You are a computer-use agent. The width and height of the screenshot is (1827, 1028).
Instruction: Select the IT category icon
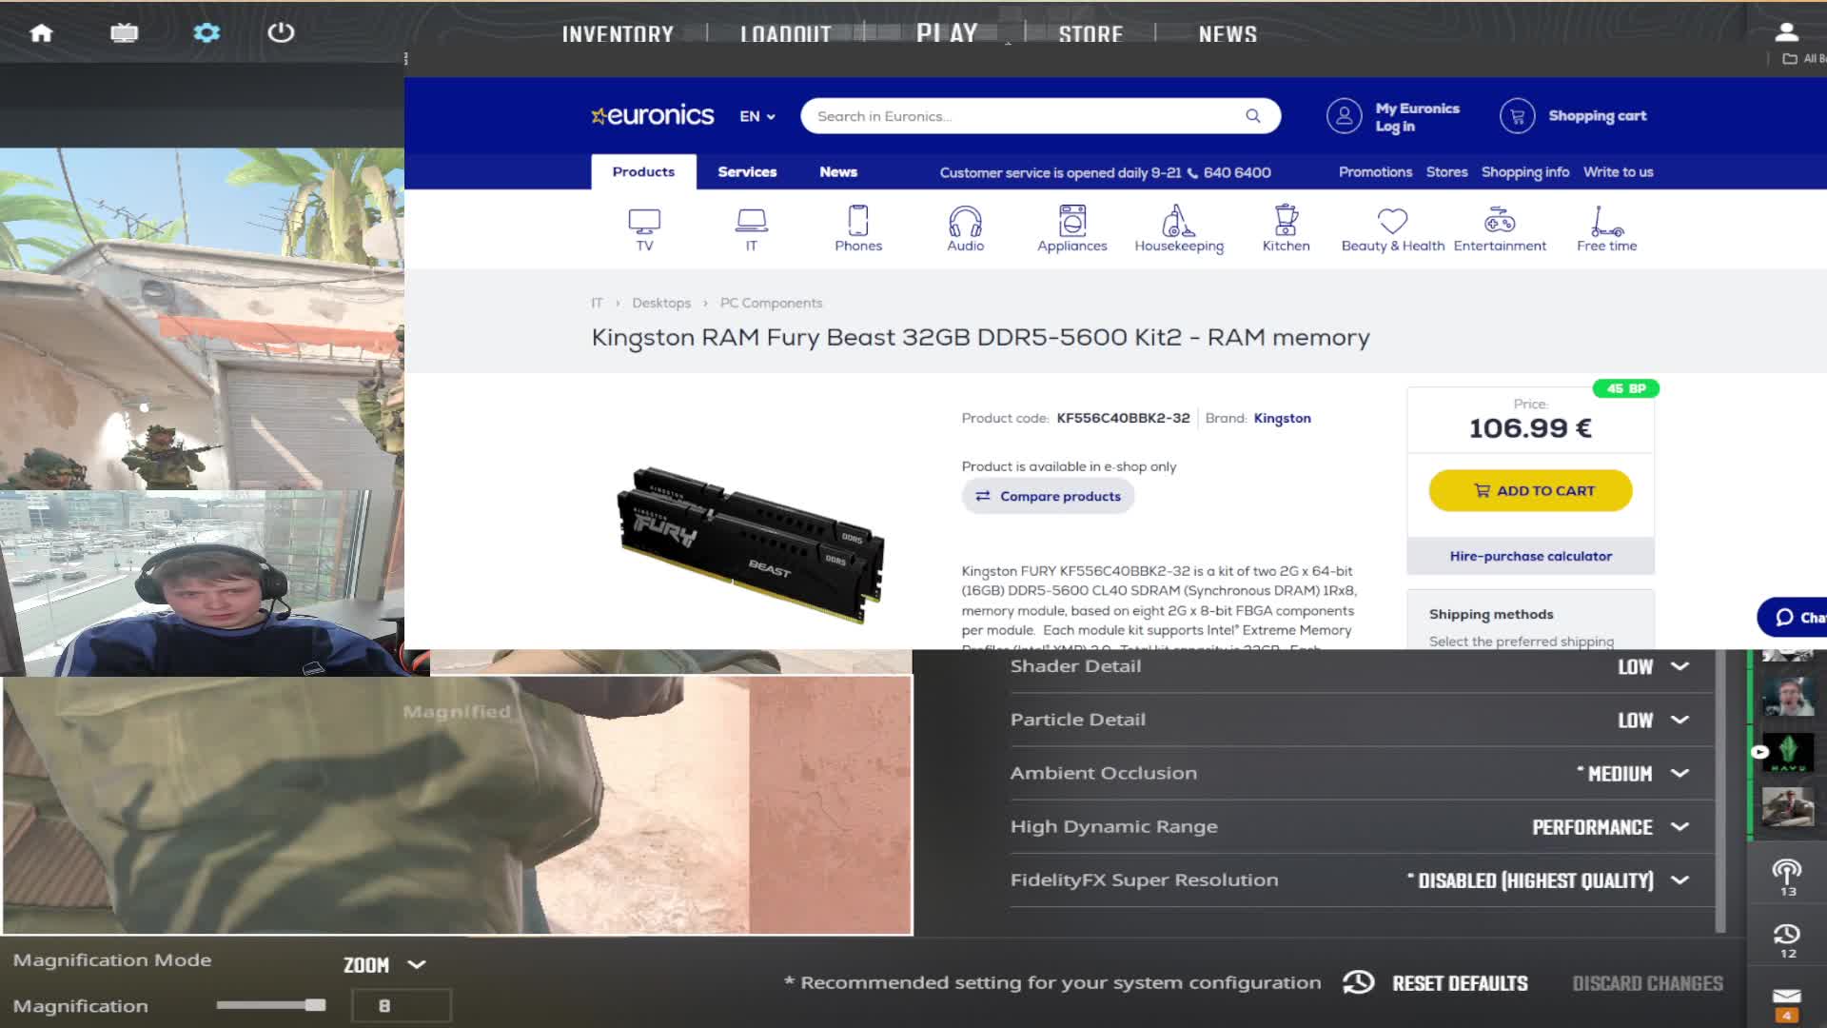tap(751, 221)
